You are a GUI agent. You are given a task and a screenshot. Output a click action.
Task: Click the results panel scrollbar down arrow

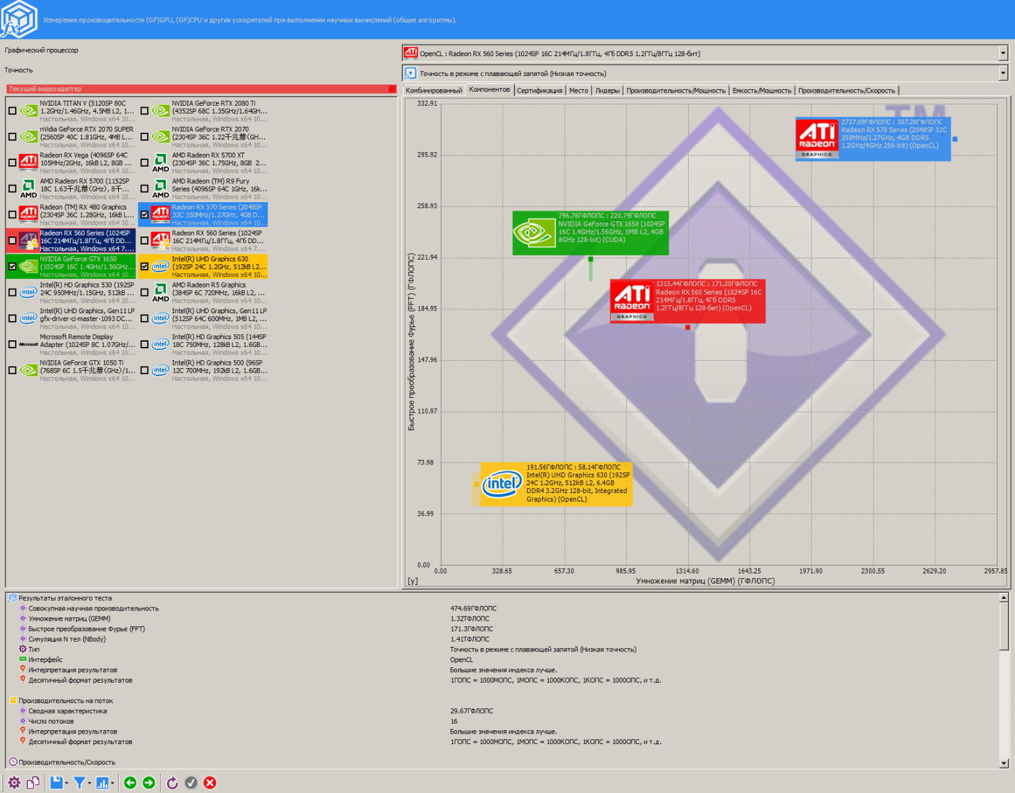[x=1004, y=763]
